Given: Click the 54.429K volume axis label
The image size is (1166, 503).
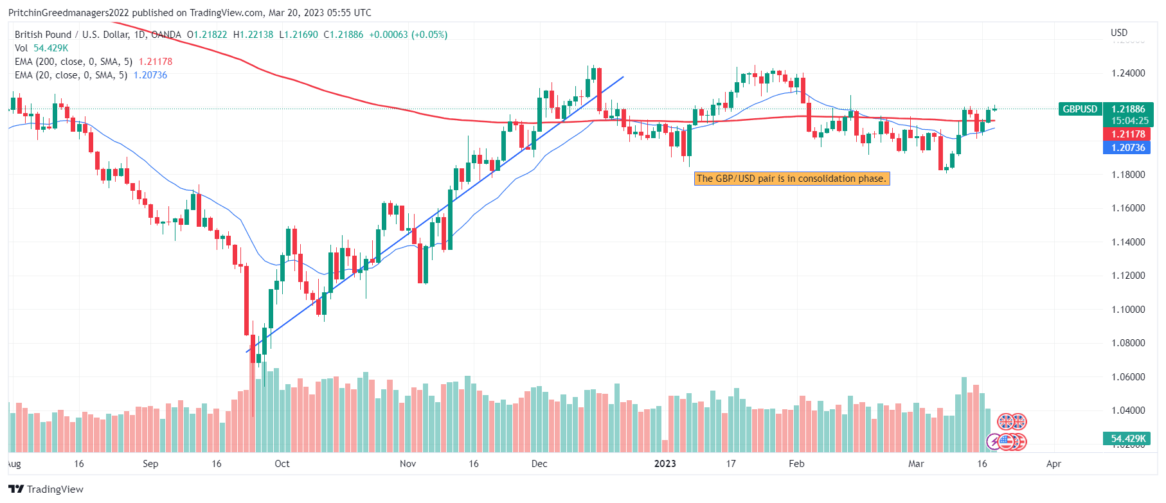Looking at the screenshot, I should [x=1128, y=439].
